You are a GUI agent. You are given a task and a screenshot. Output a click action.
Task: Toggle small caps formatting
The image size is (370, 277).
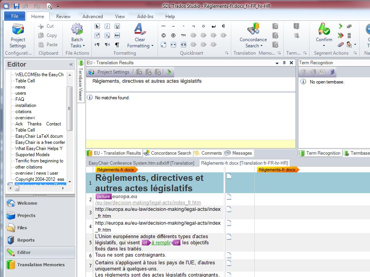117,35
